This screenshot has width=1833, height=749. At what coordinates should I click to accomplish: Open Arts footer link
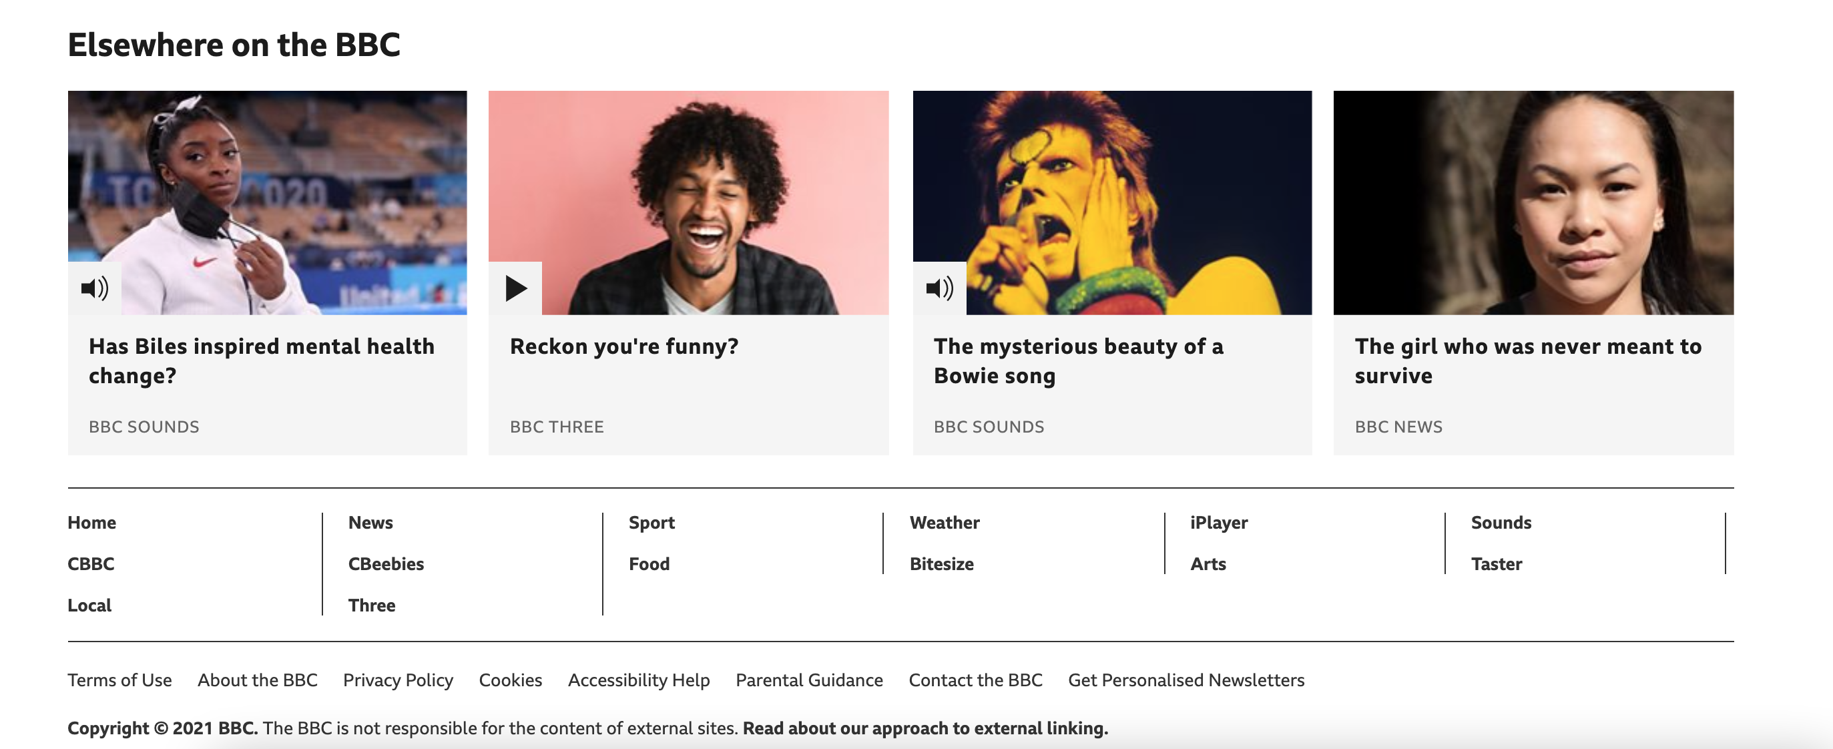click(x=1208, y=564)
